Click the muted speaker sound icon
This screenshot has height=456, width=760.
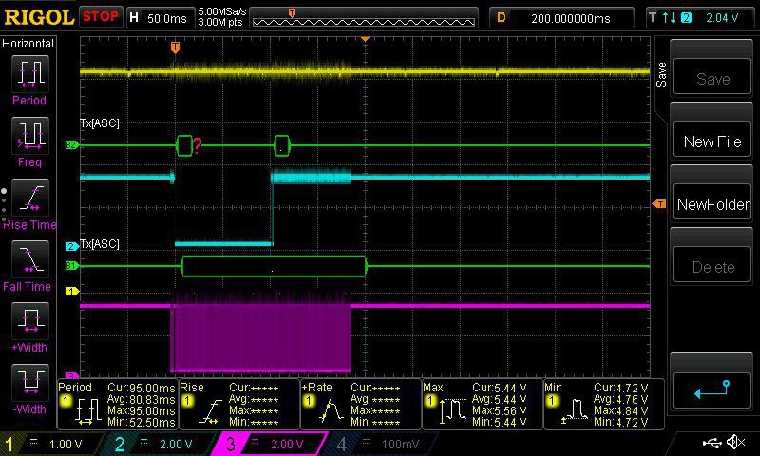click(735, 442)
